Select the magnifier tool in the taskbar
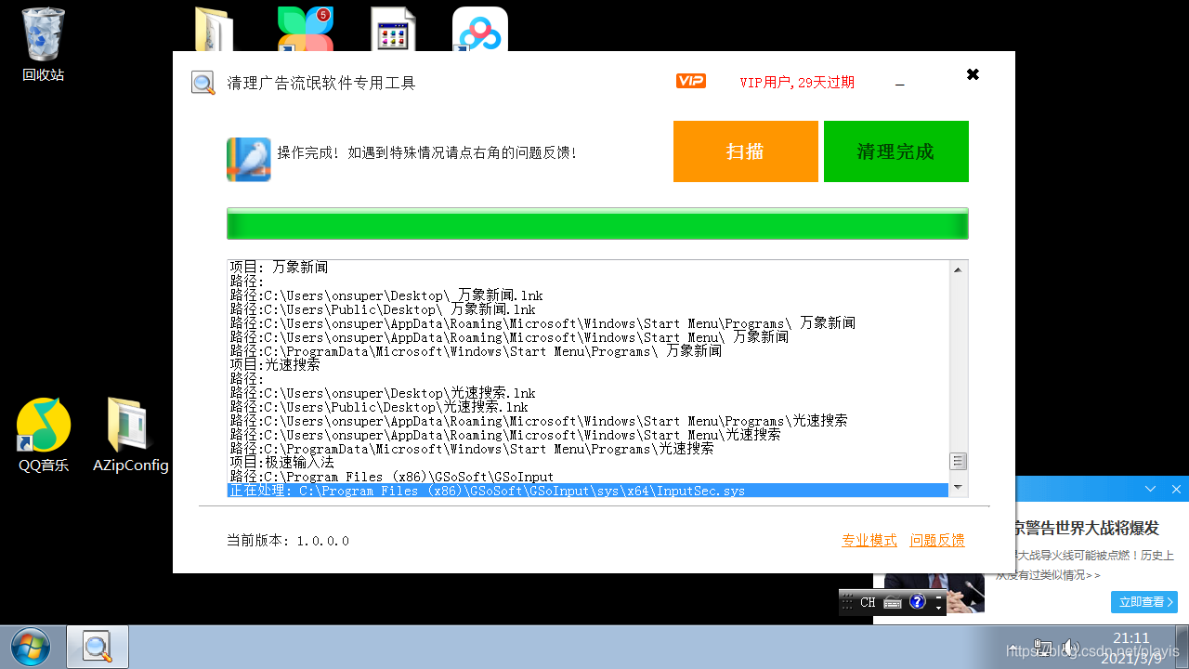The height and width of the screenshot is (669, 1189). [98, 647]
